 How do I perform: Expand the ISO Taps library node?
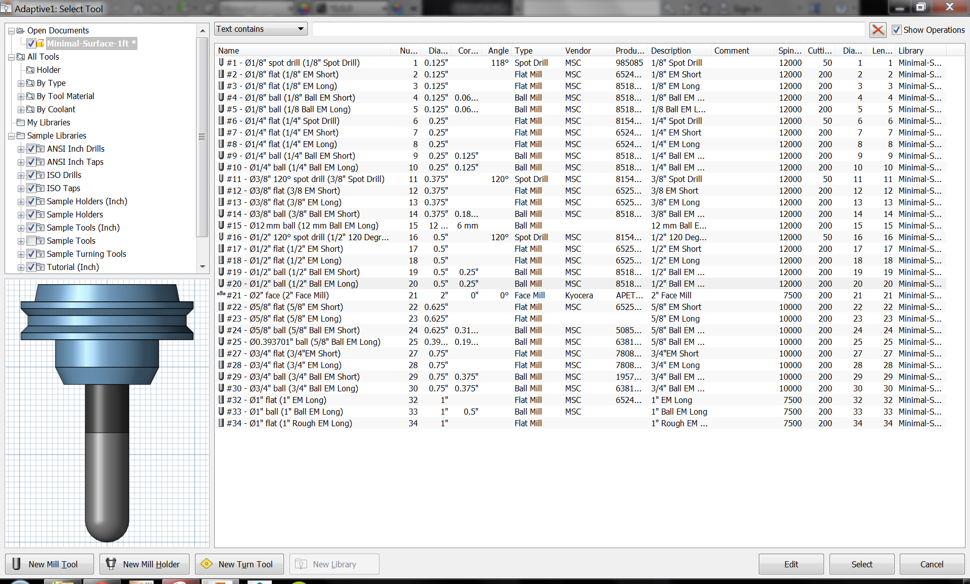click(21, 188)
